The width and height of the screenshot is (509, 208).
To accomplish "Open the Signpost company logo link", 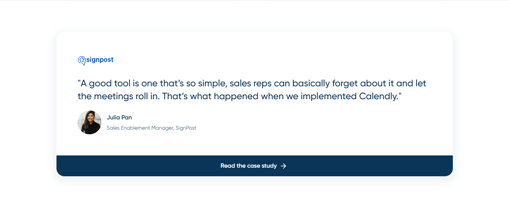I will tap(95, 60).
